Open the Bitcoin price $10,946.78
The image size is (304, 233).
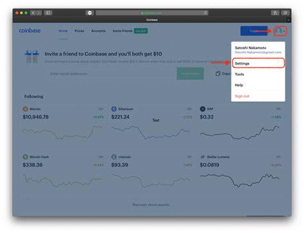35,117
